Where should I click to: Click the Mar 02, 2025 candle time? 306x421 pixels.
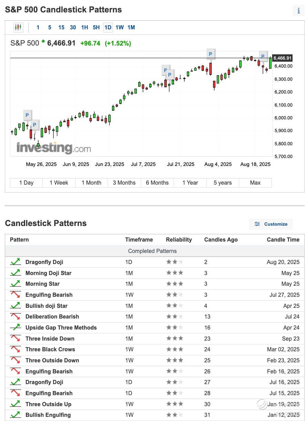coord(283,350)
